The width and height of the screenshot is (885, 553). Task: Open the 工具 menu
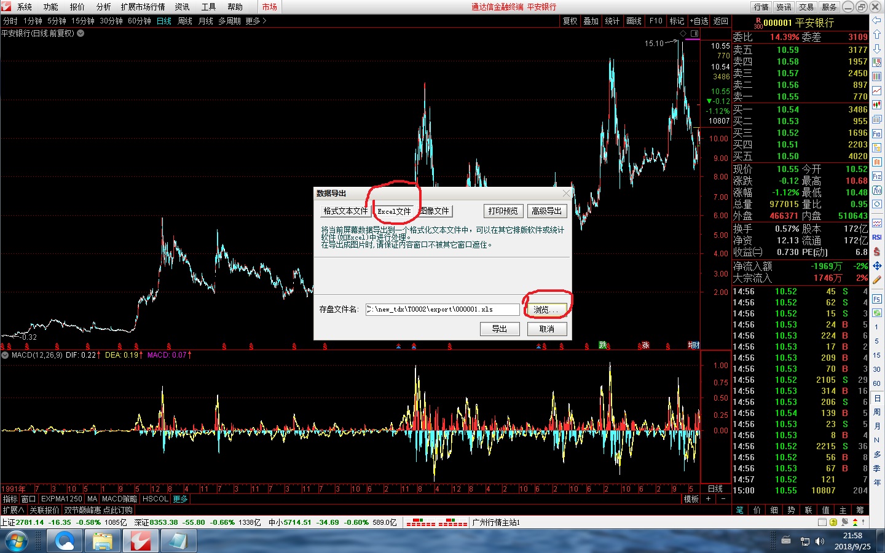(208, 7)
